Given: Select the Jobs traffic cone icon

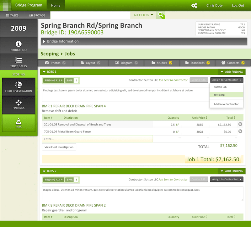Looking at the screenshot, I should click(19, 121).
